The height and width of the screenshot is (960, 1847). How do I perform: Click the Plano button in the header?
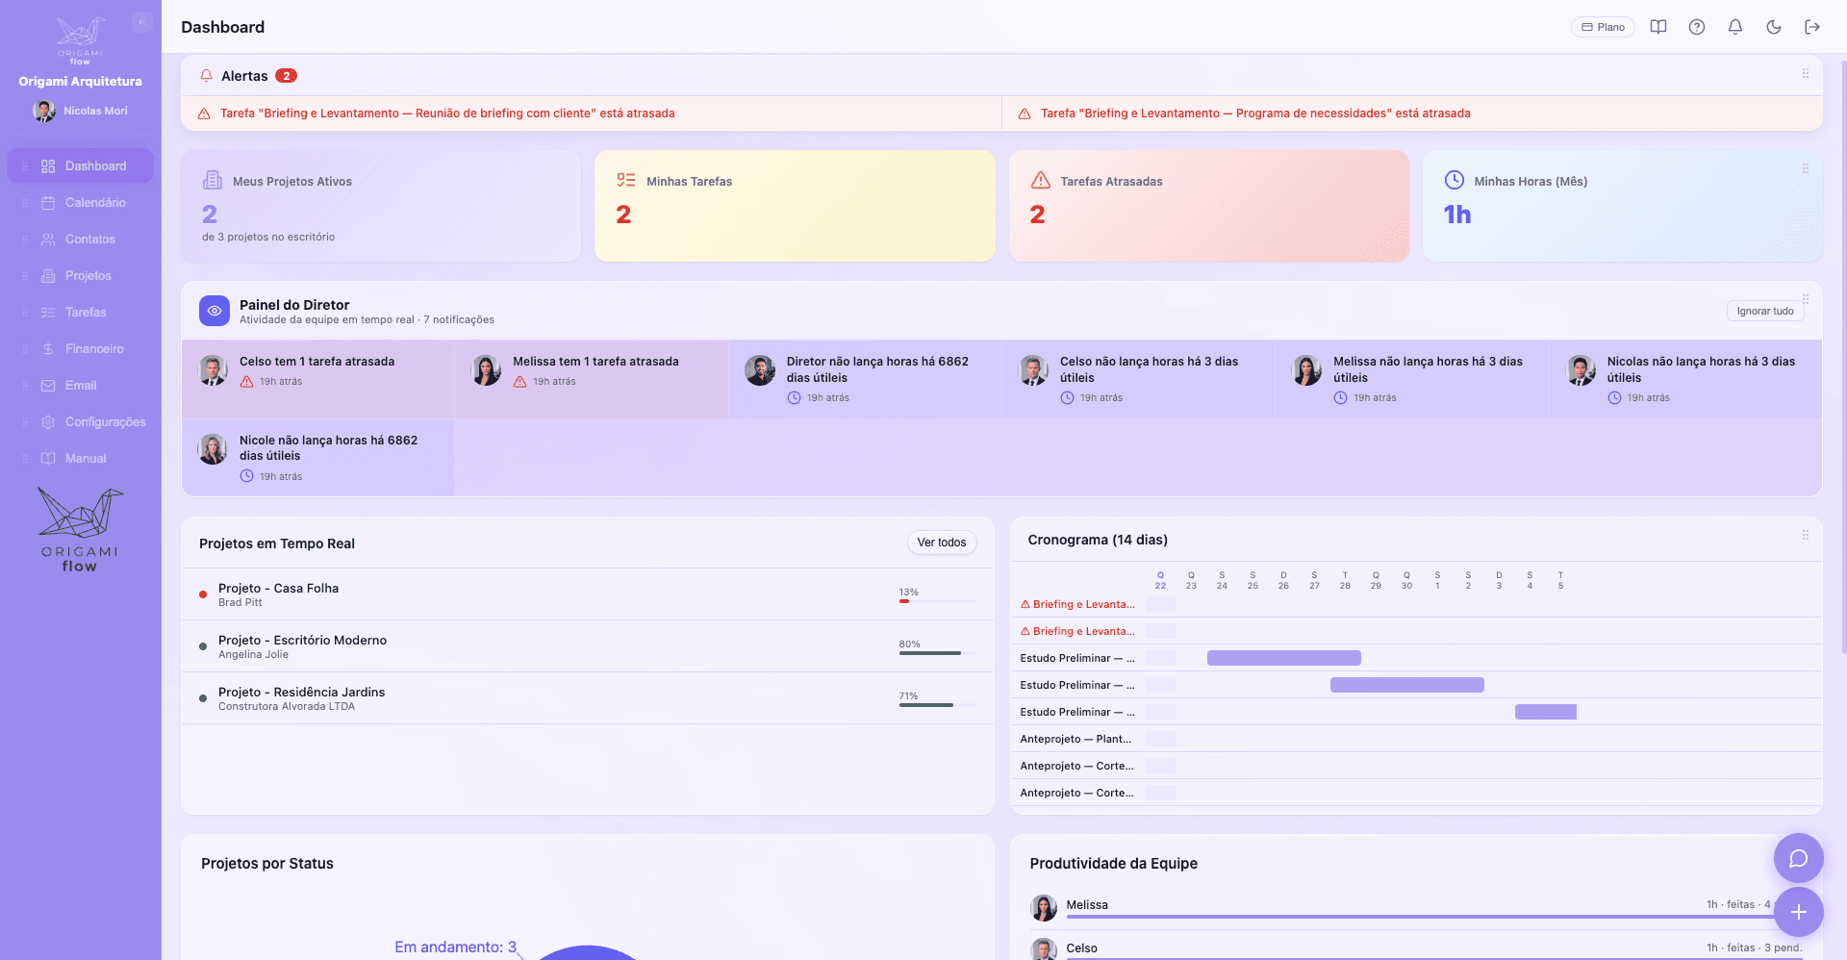click(1603, 27)
